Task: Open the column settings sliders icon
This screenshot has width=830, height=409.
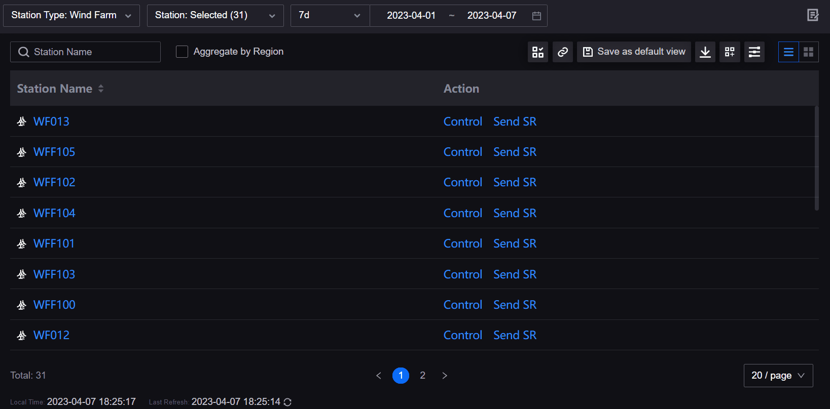Action: tap(754, 52)
